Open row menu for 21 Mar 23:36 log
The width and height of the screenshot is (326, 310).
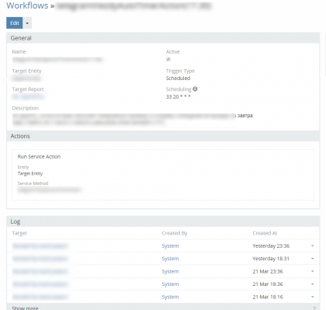[x=312, y=271]
